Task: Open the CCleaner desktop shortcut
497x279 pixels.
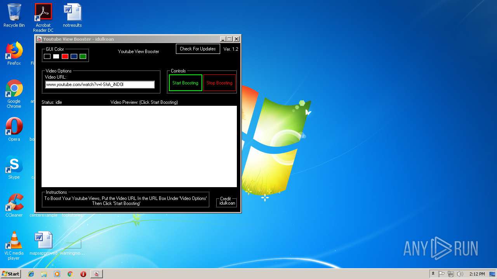Action: 14,205
